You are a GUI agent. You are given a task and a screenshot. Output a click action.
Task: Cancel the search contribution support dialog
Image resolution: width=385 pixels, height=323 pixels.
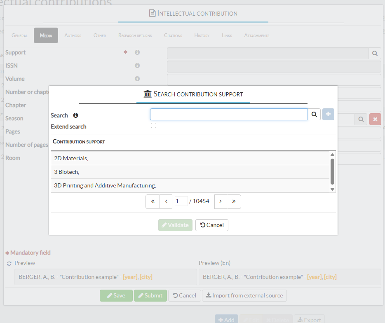coord(212,225)
